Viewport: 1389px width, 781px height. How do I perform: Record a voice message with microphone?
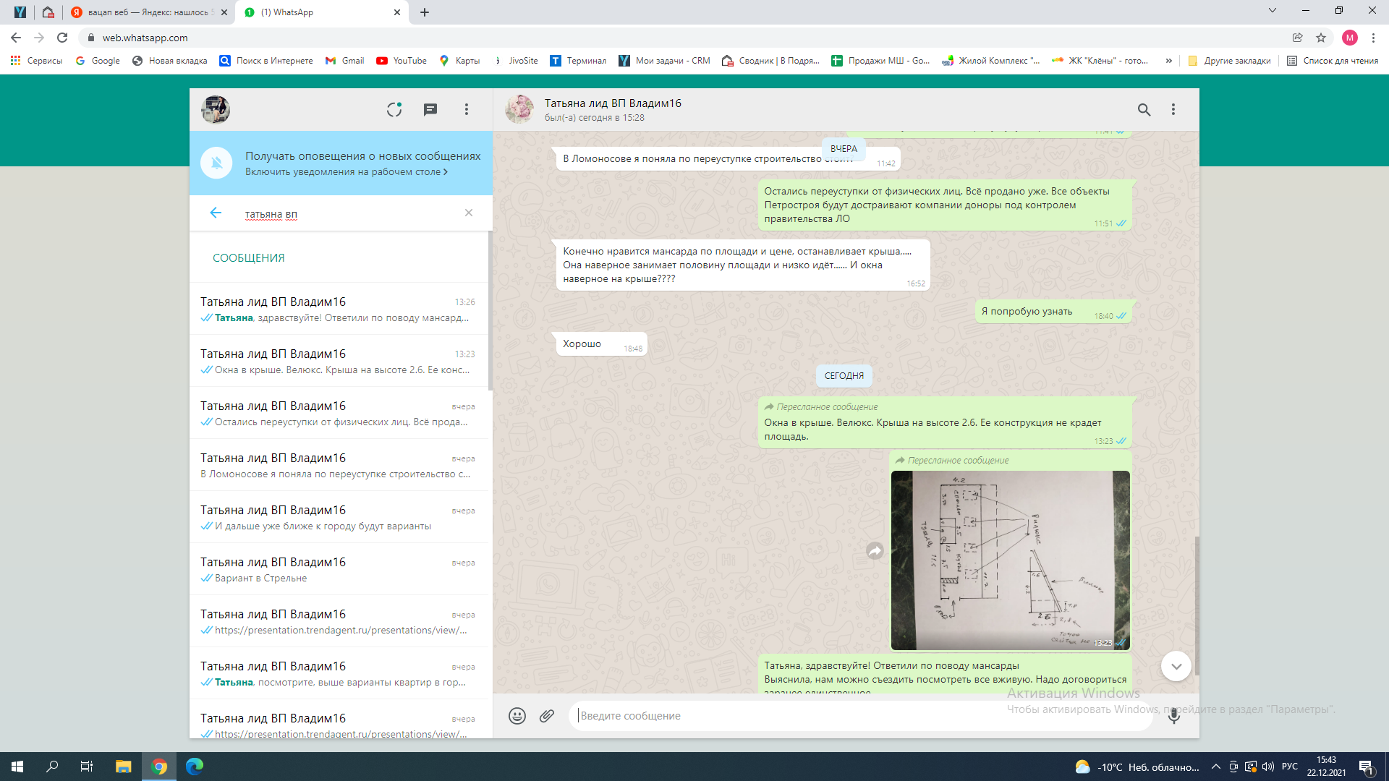pos(1174,716)
